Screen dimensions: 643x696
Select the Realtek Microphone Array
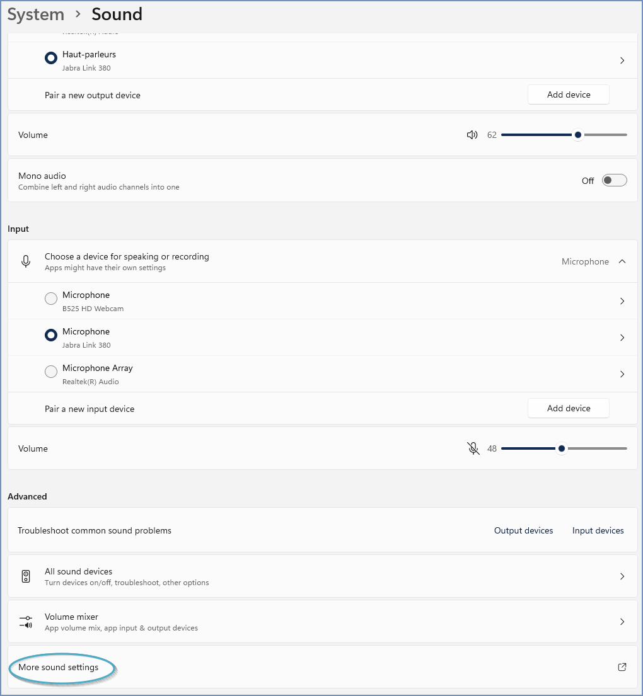[50, 372]
